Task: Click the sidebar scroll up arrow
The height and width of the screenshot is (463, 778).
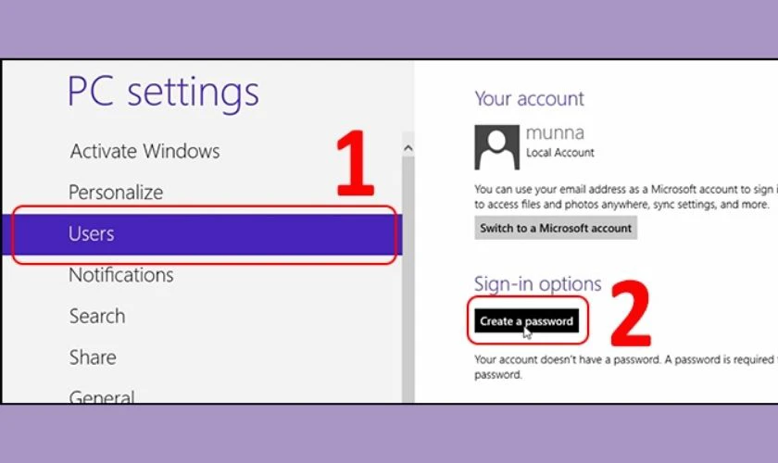Action: [x=408, y=148]
